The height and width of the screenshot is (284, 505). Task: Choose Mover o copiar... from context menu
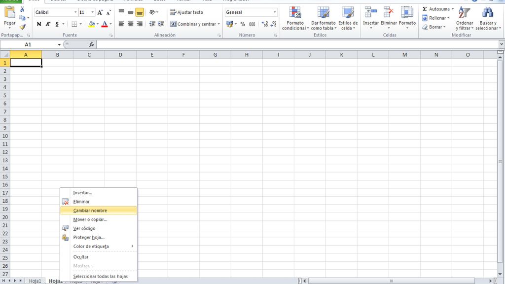coord(99,219)
